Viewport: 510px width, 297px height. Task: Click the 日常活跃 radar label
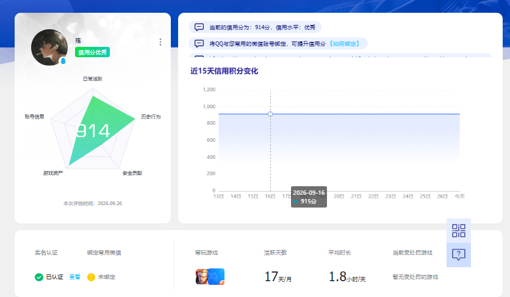(x=93, y=79)
